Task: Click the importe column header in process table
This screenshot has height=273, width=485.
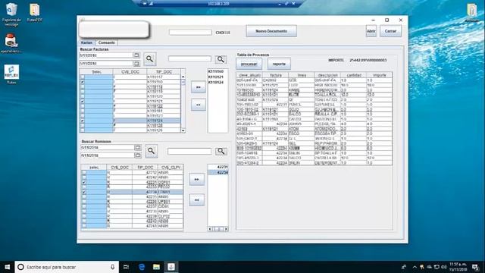Action: point(379,75)
